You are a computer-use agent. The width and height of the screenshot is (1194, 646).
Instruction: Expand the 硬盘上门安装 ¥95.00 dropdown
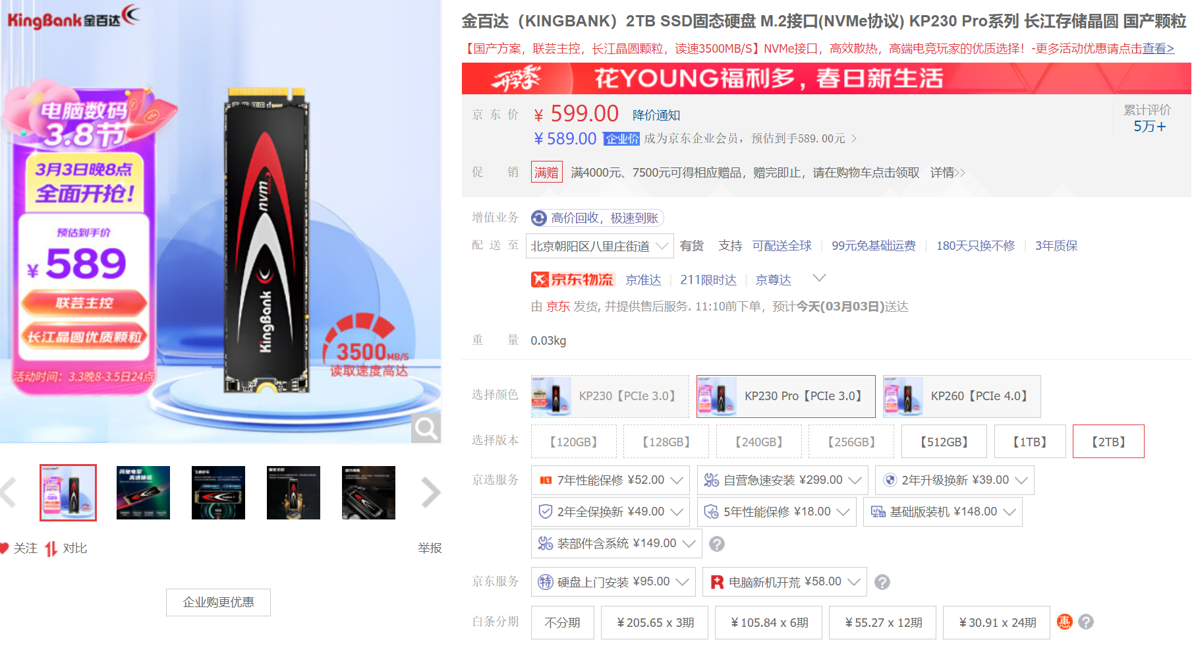click(613, 582)
